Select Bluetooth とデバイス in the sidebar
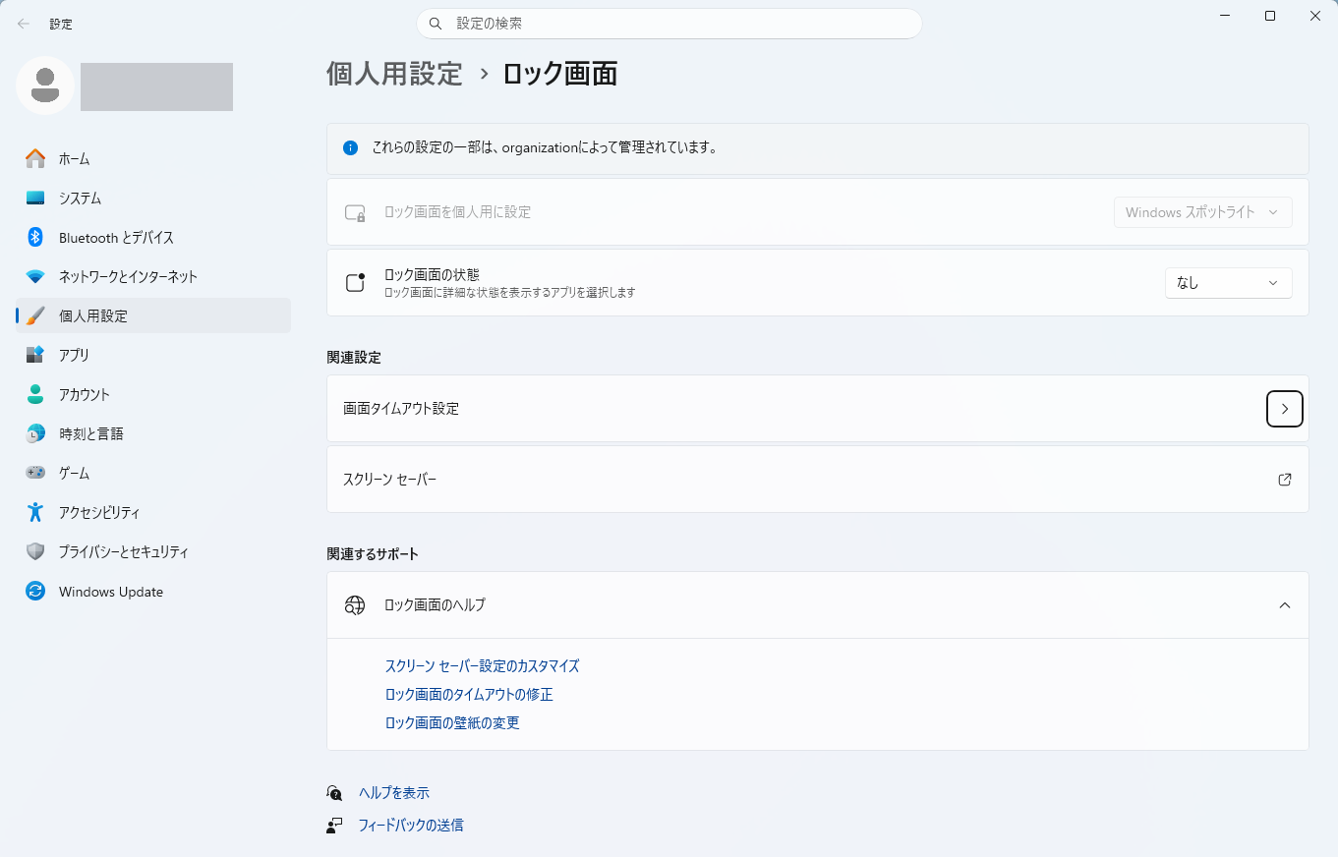The height and width of the screenshot is (857, 1338). [153, 237]
